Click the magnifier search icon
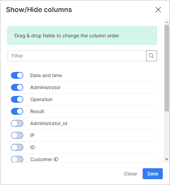The height and width of the screenshot is (185, 170). point(152,56)
